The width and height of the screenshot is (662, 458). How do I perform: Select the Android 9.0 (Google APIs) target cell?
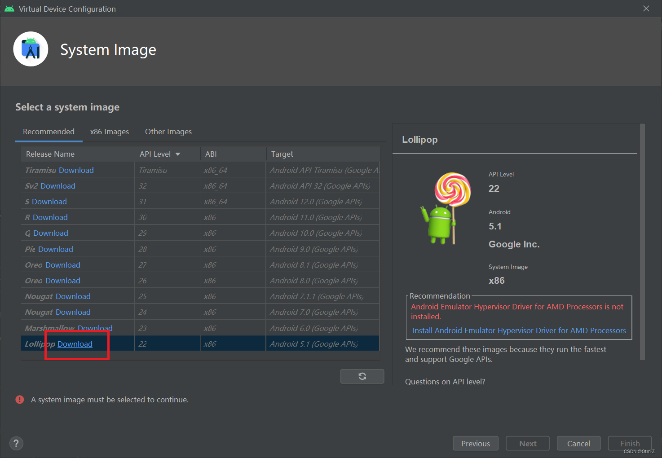323,249
